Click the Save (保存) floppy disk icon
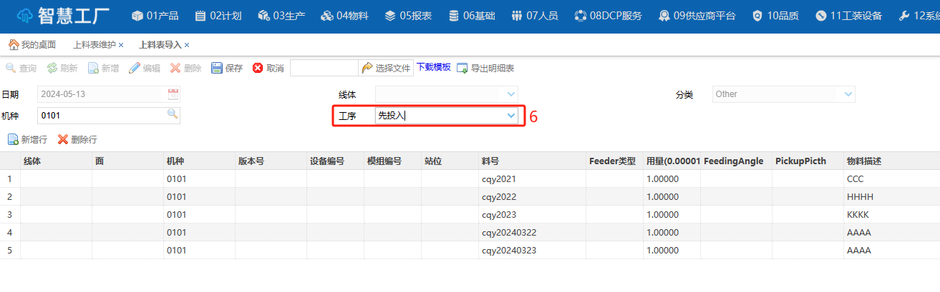 coord(217,69)
